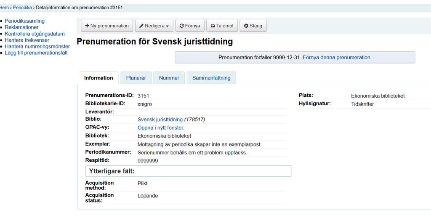431x218 pixels.
Task: Switch to the Planerar tab
Action: (x=136, y=78)
